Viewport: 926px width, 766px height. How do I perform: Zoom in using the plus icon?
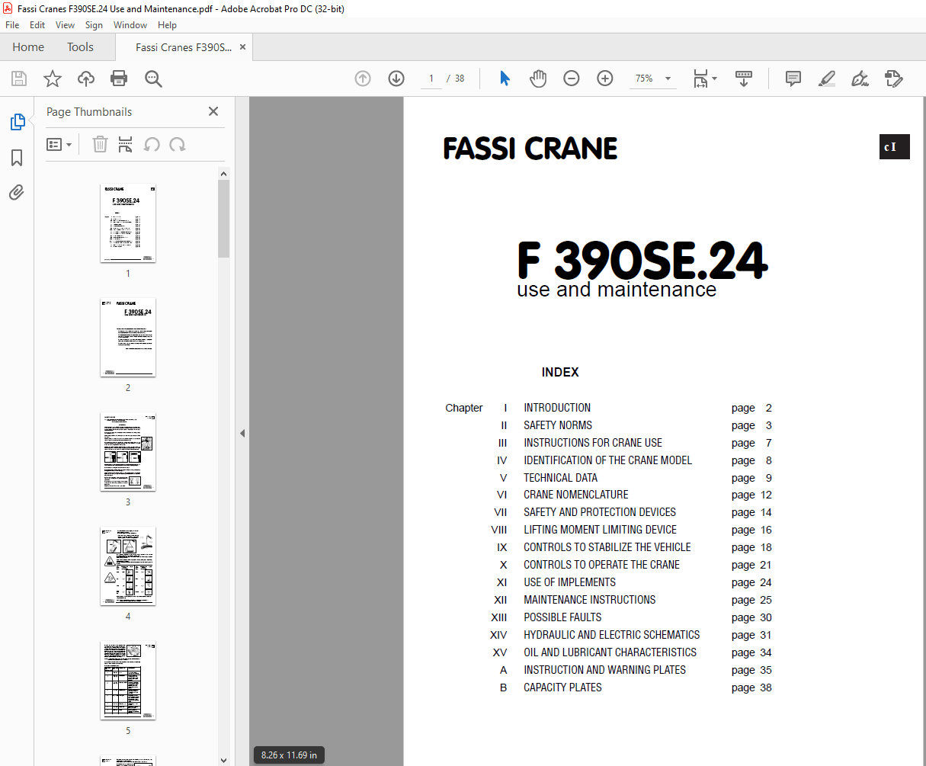pyautogui.click(x=604, y=78)
